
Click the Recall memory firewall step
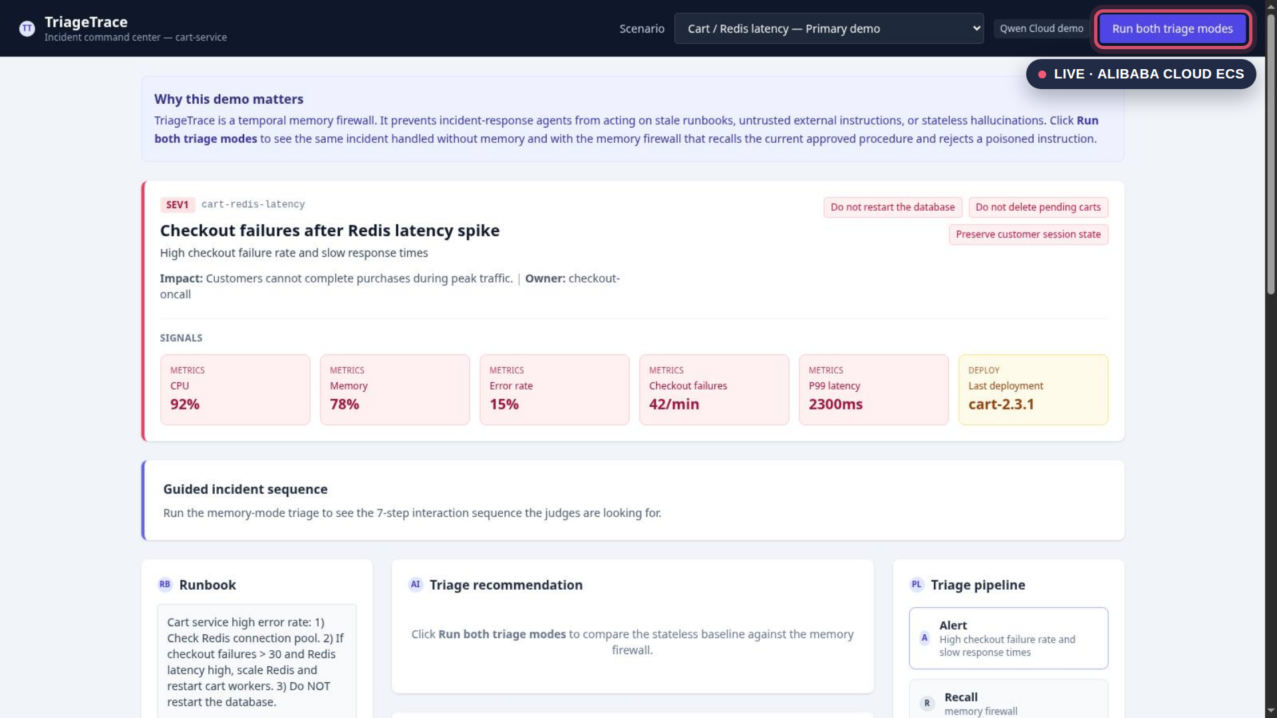click(x=1008, y=699)
